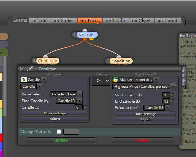Click the green Update button
This screenshot has height=157, width=196.
click(61, 140)
